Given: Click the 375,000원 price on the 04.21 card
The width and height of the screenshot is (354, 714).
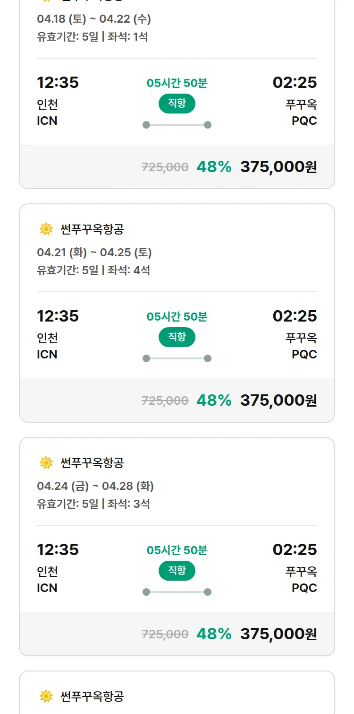Looking at the screenshot, I should (278, 401).
